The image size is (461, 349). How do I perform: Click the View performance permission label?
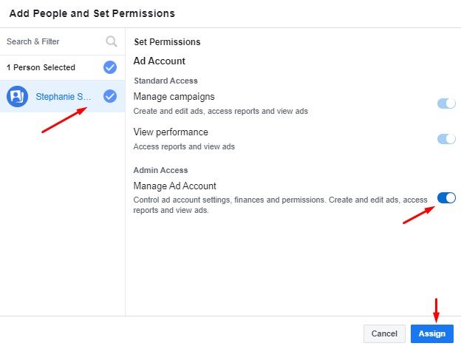(x=171, y=132)
